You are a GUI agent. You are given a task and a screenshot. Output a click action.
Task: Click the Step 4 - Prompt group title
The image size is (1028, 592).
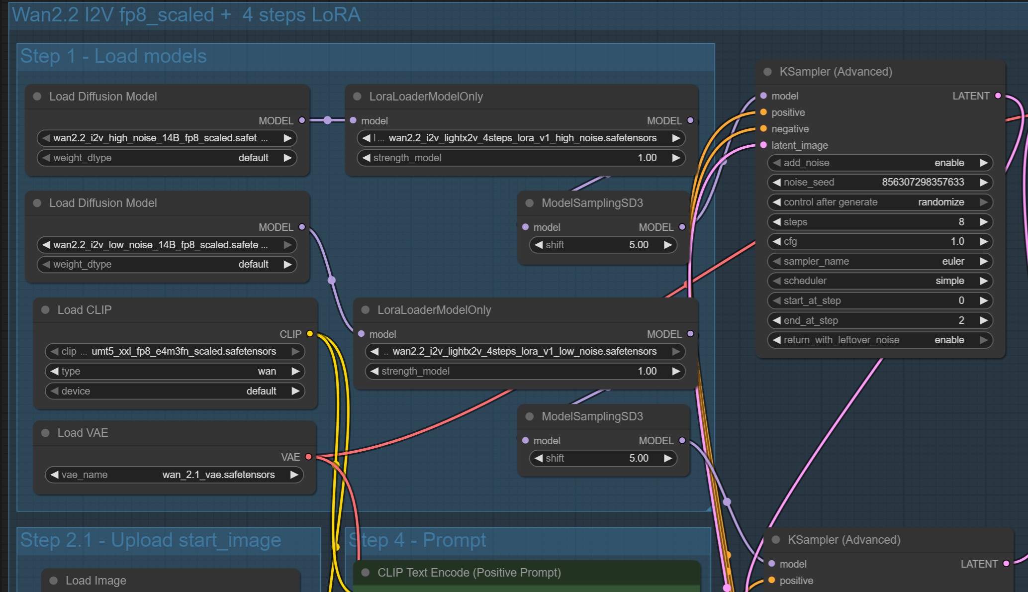pyautogui.click(x=417, y=540)
